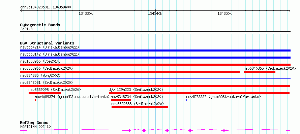The height and width of the screenshot is (134, 300).
Task: Click the small nsv4572227 blue marker
Action: 187,100
